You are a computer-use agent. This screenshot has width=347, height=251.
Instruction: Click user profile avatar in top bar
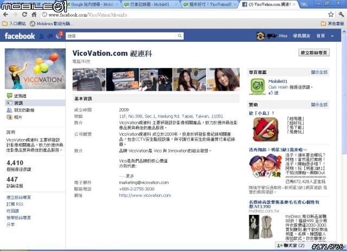(261, 36)
